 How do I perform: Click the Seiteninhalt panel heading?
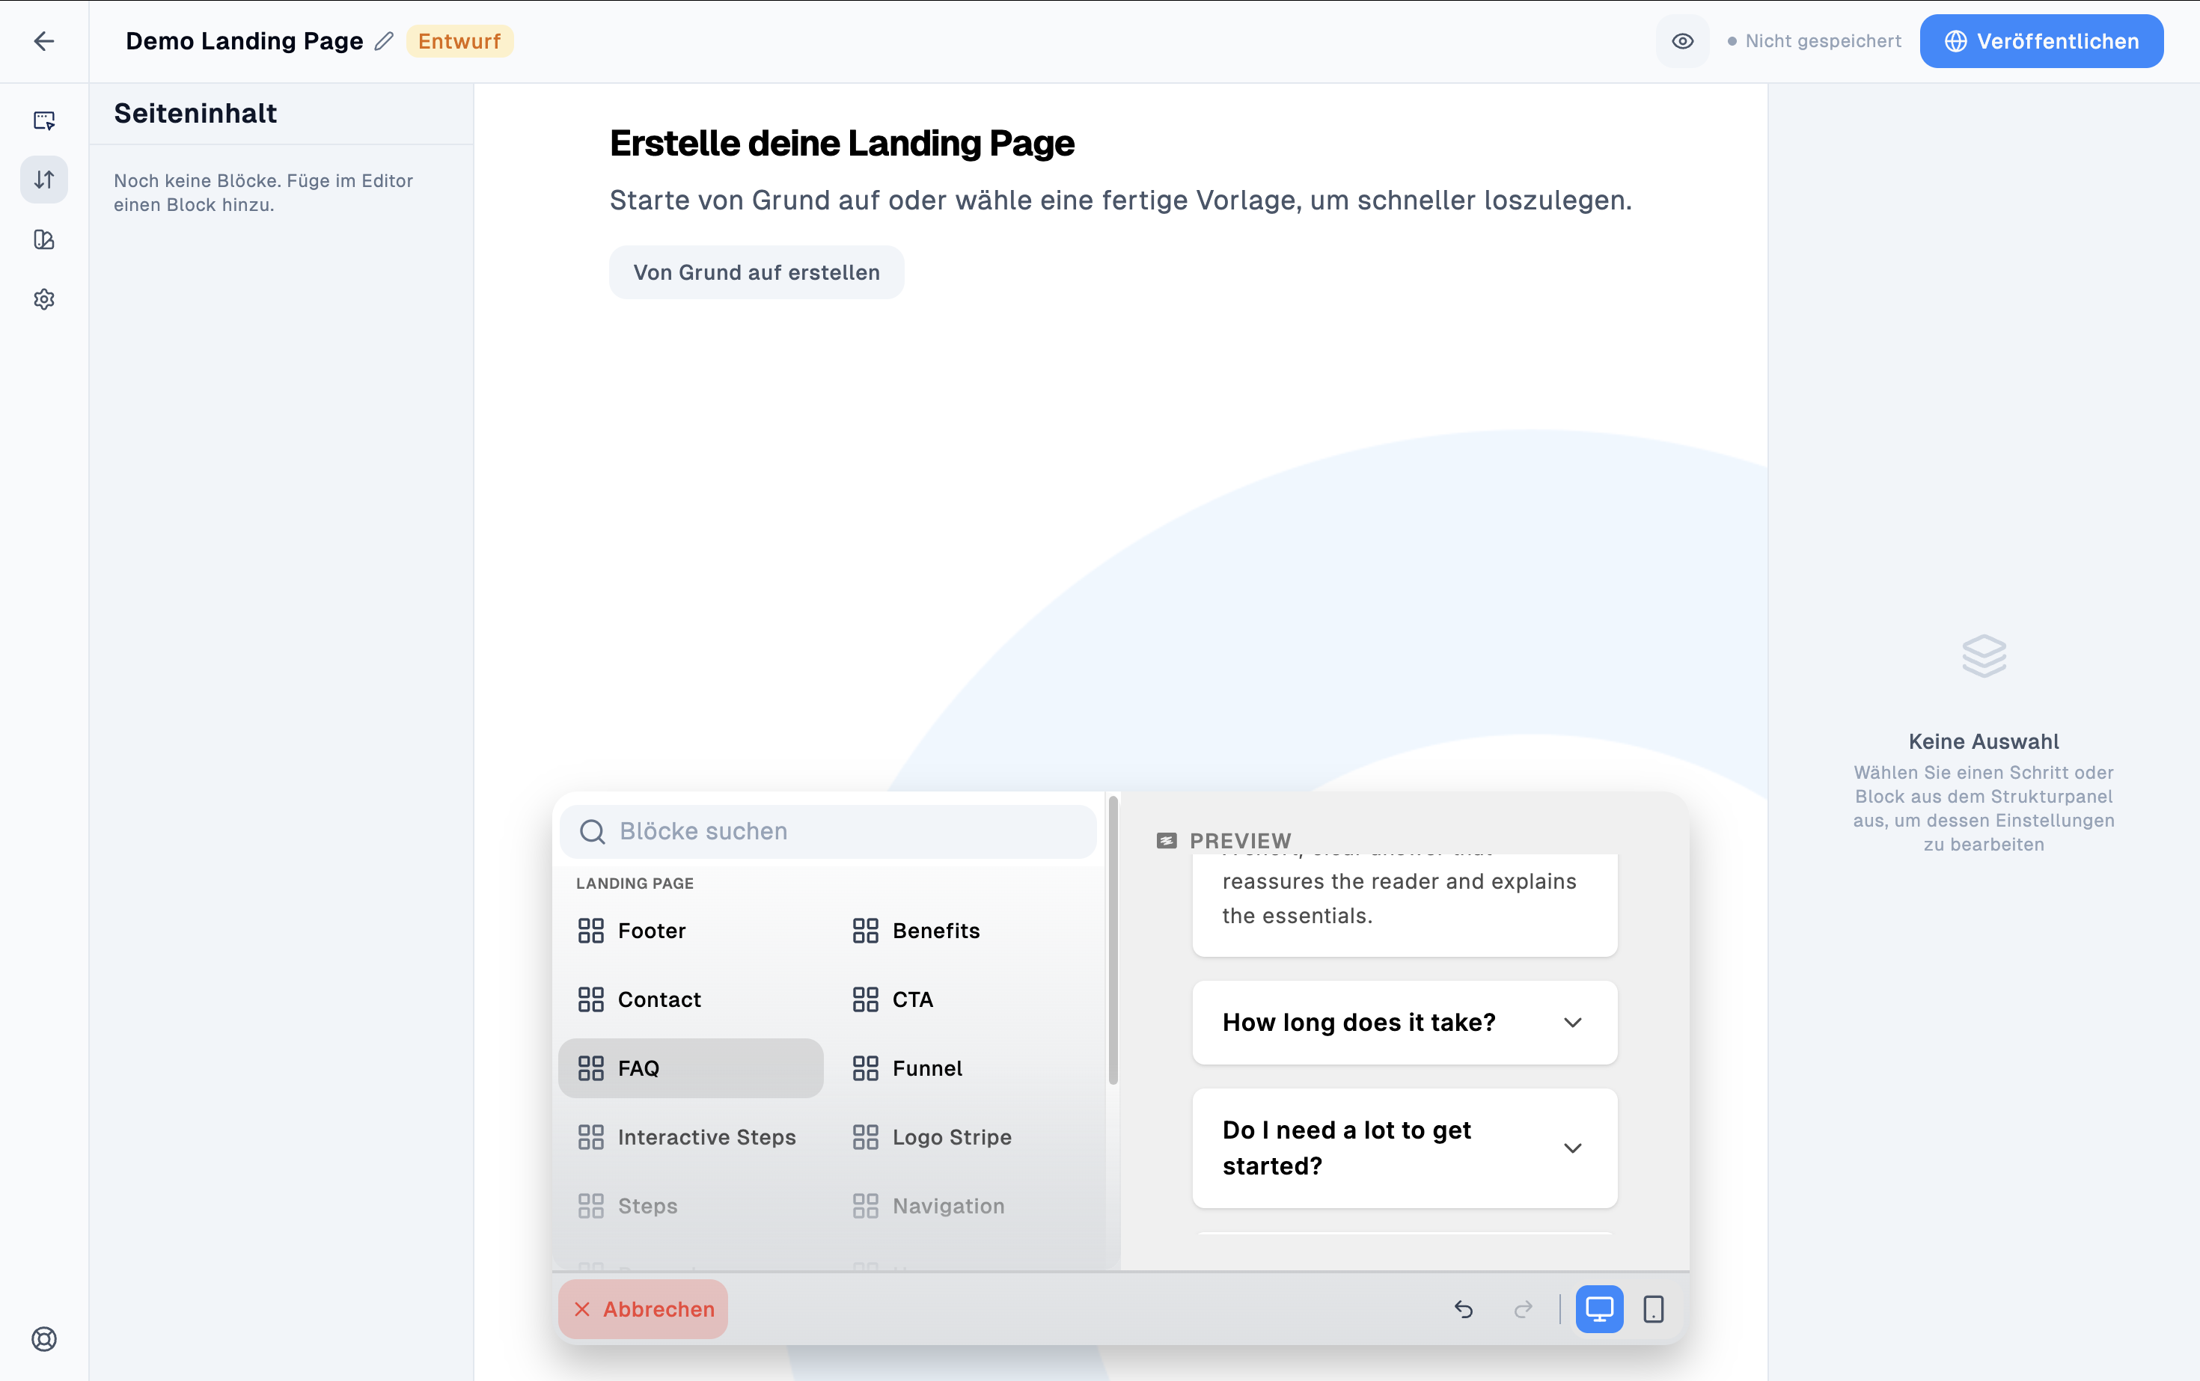(195, 113)
